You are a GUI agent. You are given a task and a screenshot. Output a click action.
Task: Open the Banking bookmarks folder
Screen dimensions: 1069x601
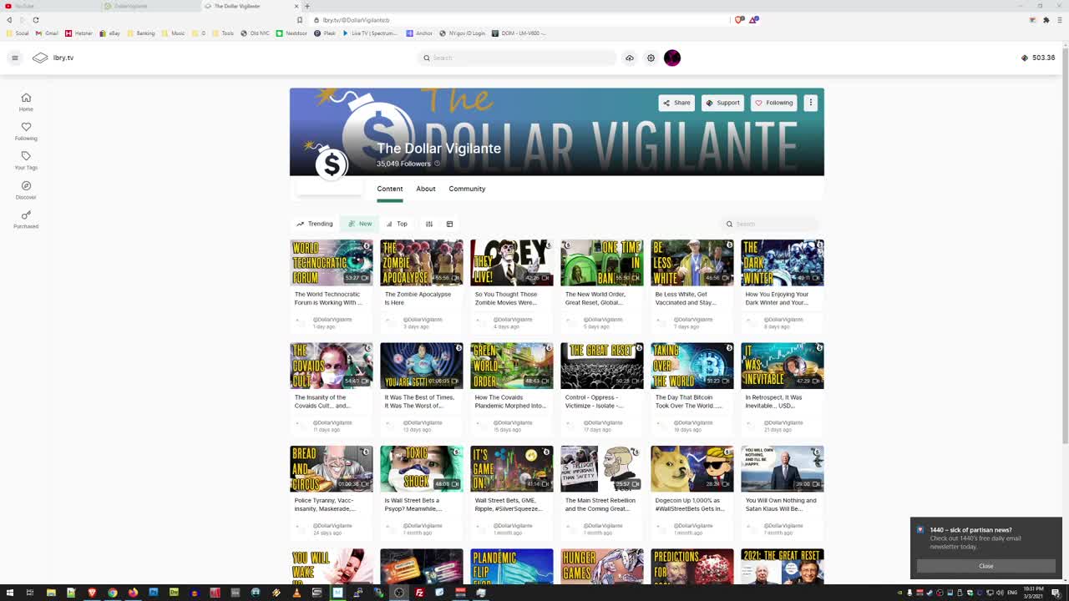(x=141, y=33)
